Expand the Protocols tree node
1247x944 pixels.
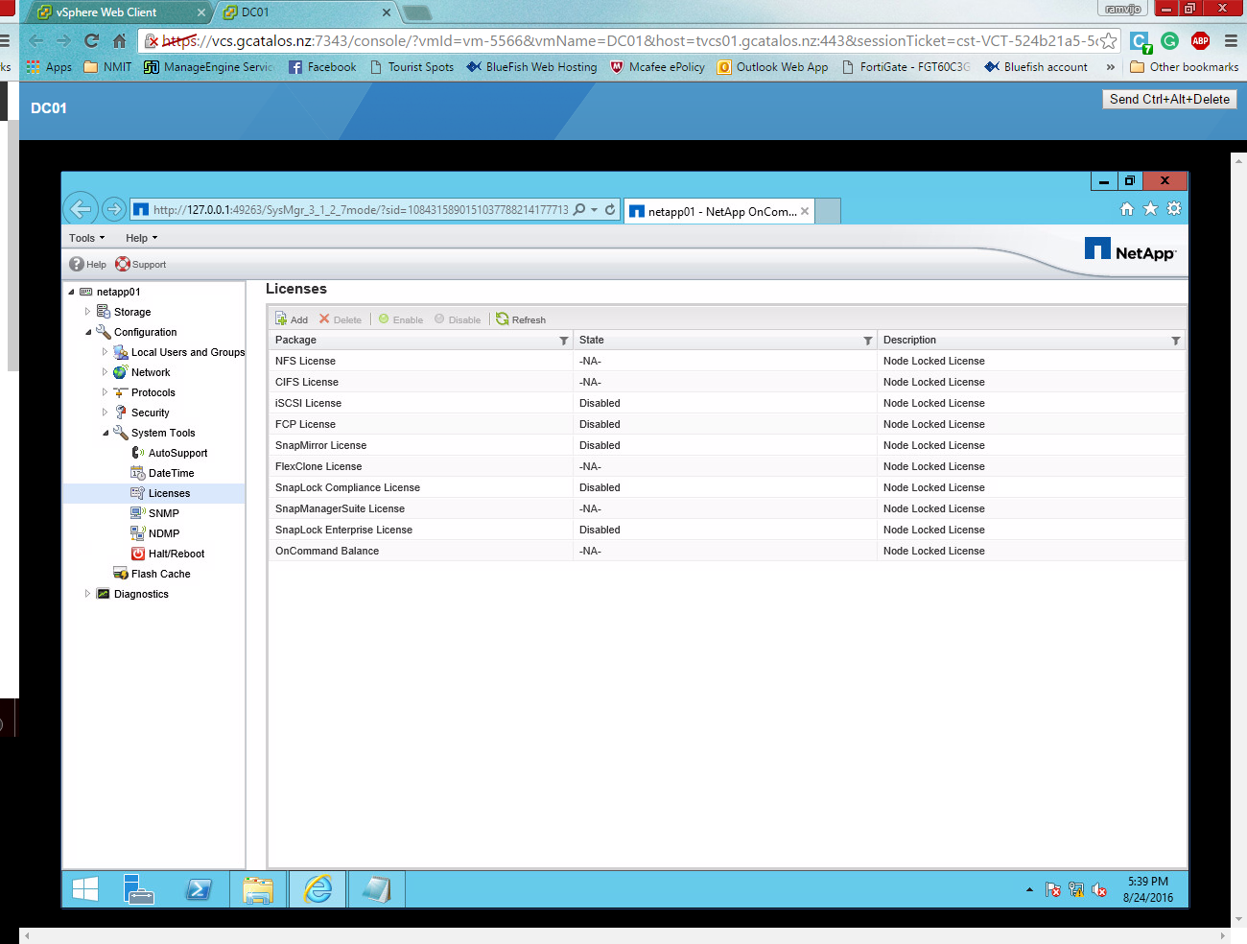pos(105,392)
